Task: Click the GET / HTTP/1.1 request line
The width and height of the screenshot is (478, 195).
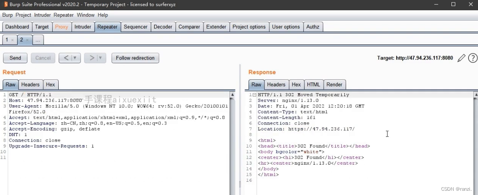Action: [x=30, y=95]
